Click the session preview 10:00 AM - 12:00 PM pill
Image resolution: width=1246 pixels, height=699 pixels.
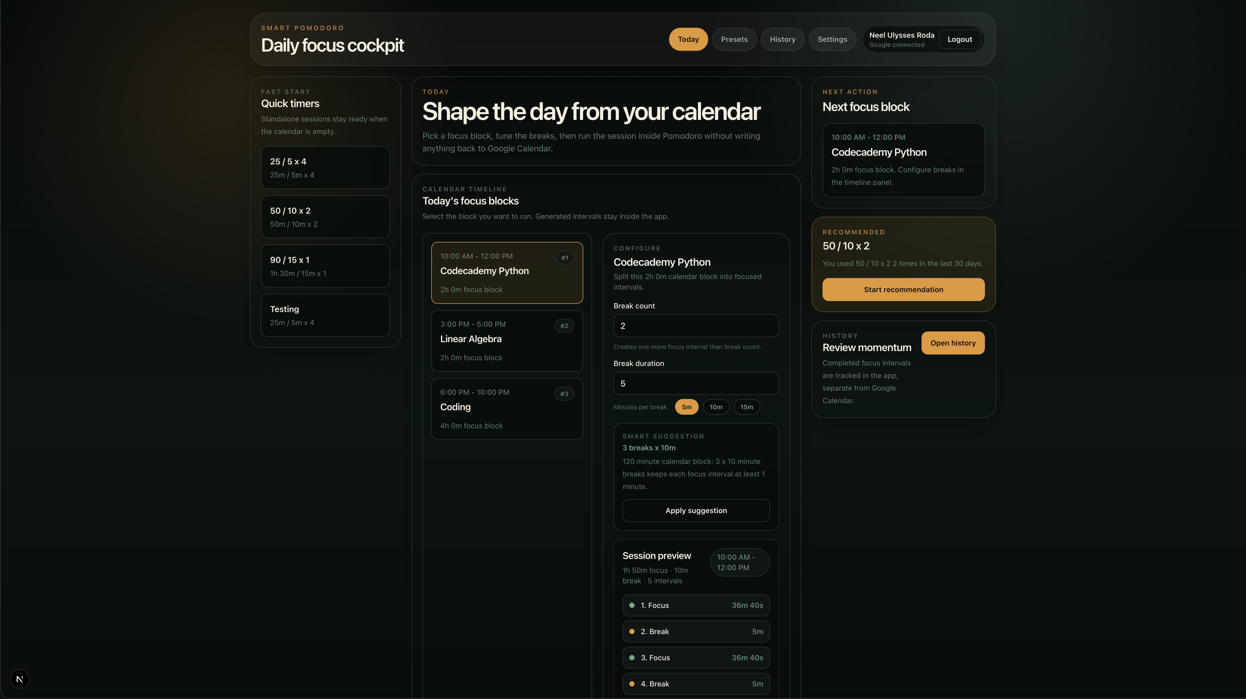740,562
